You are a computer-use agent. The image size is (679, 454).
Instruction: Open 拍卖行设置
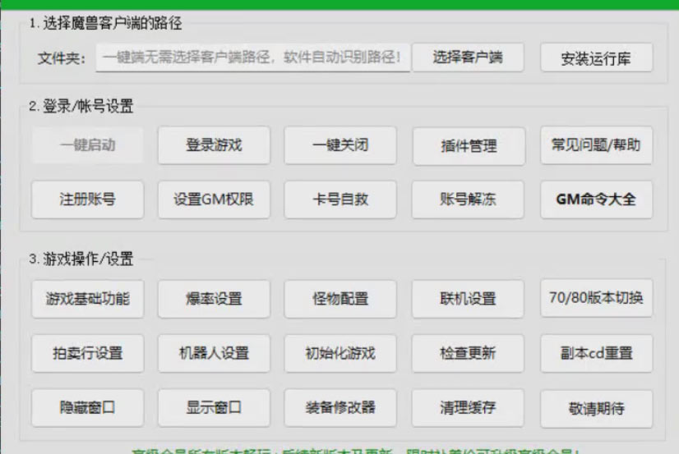click(x=87, y=353)
